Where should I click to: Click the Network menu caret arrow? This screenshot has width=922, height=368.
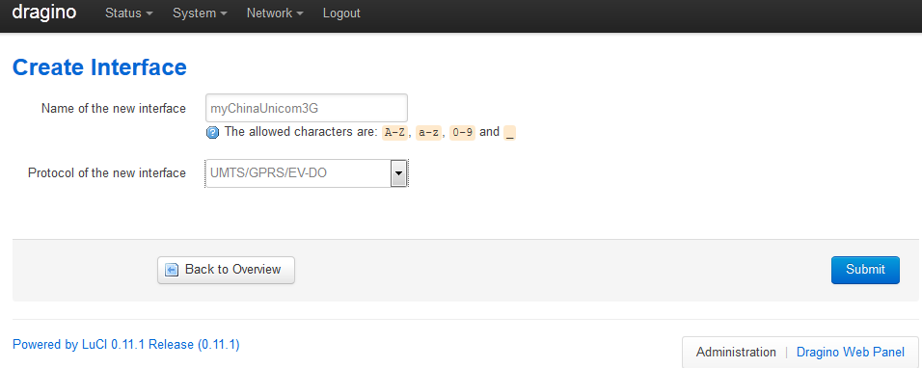point(300,14)
